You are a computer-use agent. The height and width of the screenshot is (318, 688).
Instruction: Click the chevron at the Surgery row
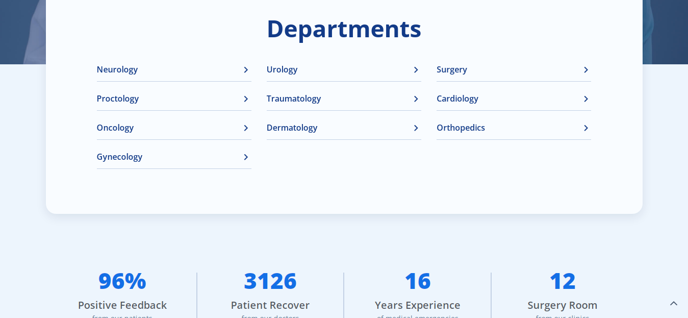(x=585, y=70)
